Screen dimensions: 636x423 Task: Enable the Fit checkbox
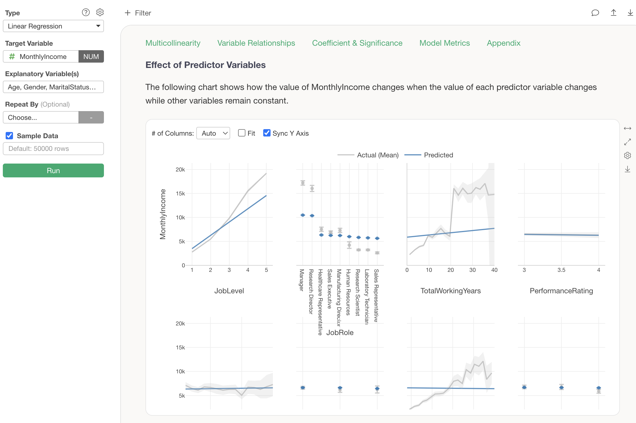(242, 133)
